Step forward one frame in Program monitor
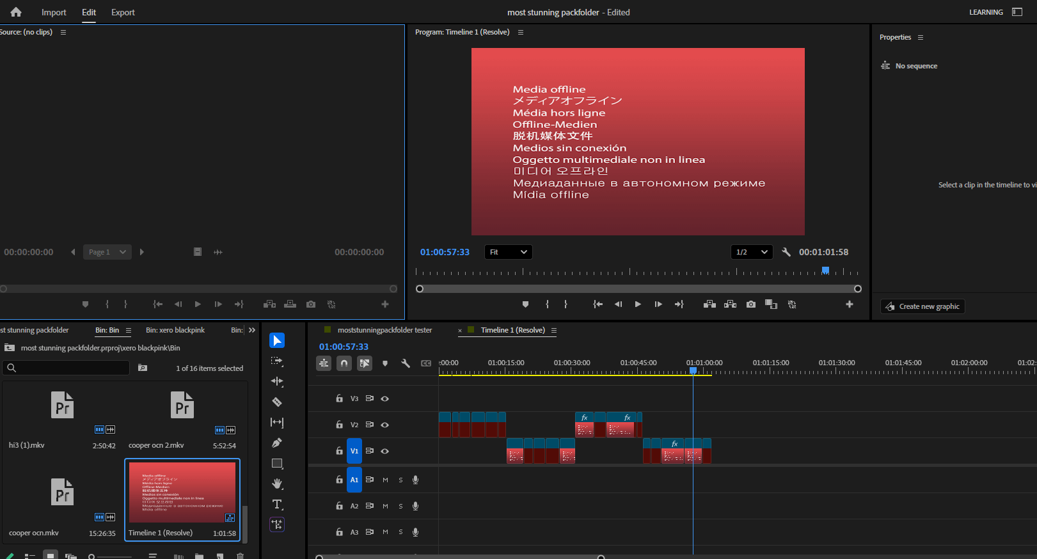The width and height of the screenshot is (1037, 559). pos(658,304)
